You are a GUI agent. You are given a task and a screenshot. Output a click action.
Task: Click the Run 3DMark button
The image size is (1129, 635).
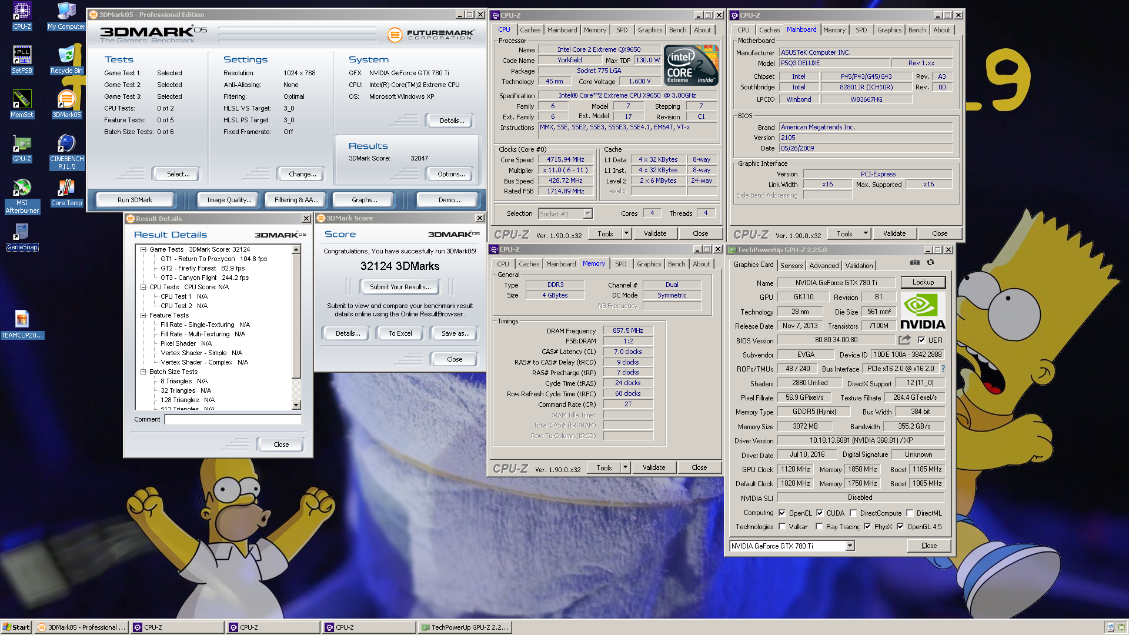tap(135, 200)
